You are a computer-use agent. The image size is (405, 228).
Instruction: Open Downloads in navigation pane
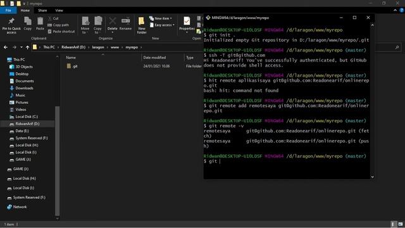coord(24,88)
